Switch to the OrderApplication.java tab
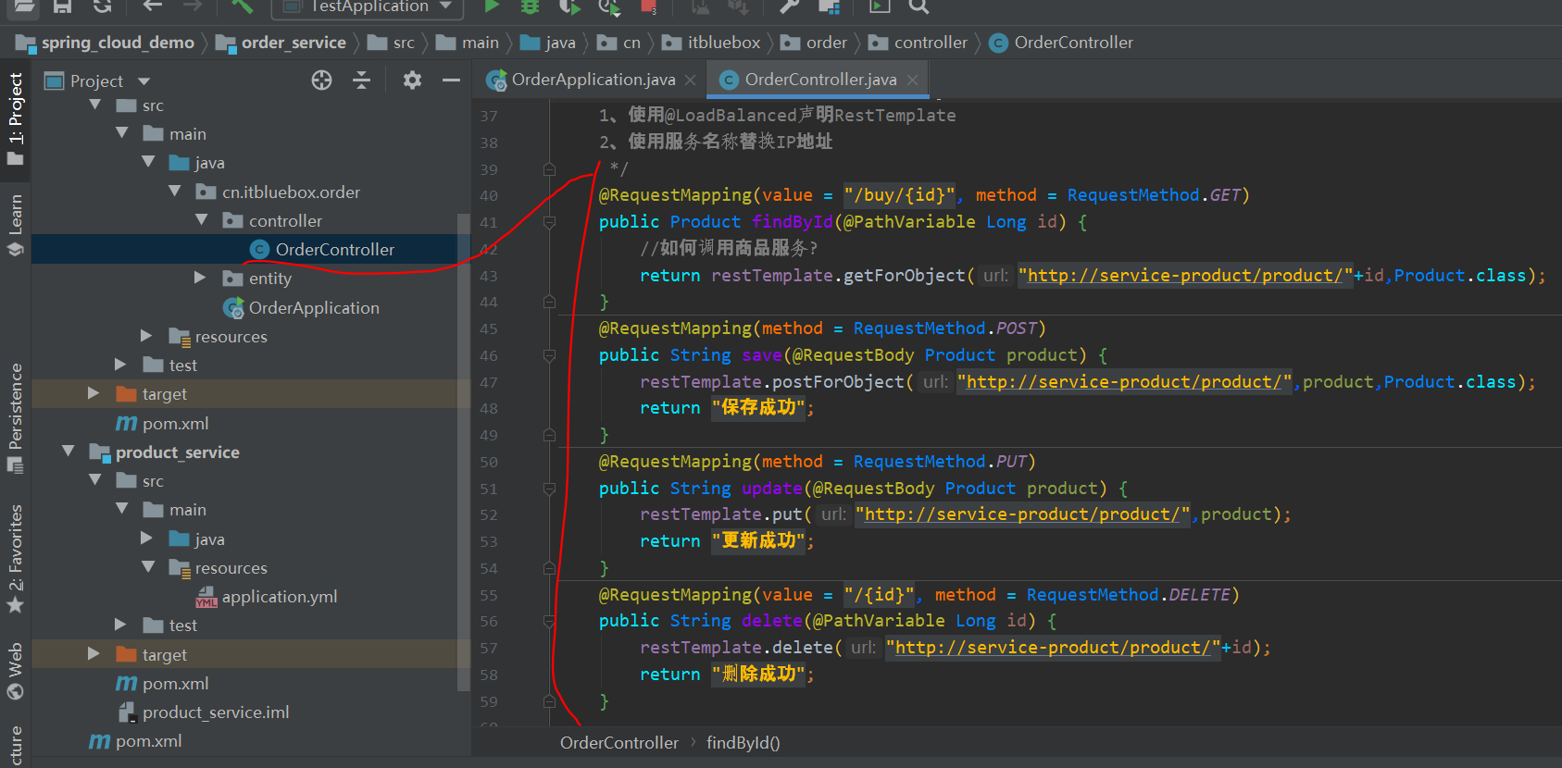Screen dimensions: 1562x768 pyautogui.click(x=593, y=80)
